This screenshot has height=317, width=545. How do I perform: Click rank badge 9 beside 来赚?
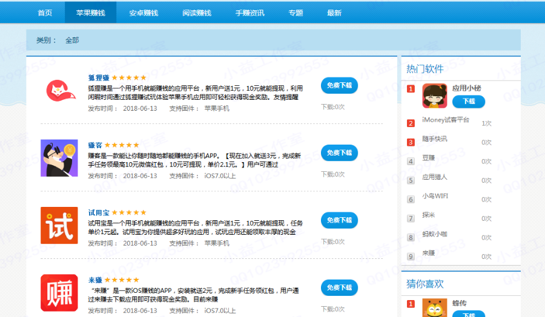411,257
